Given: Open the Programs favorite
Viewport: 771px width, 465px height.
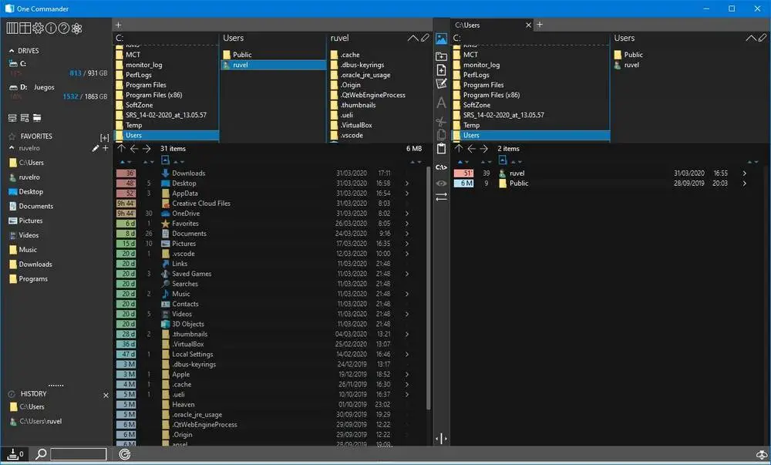Looking at the screenshot, I should pyautogui.click(x=33, y=278).
